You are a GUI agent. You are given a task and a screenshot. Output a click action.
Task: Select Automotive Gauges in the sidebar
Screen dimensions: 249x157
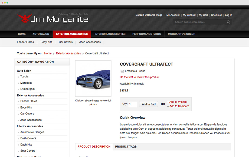[x=32, y=132]
